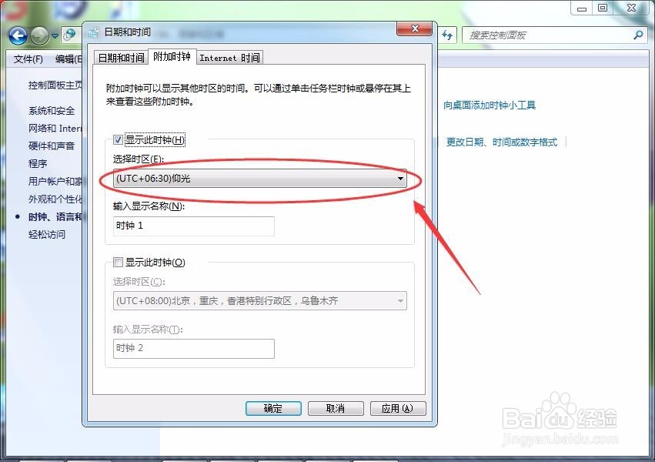This screenshot has height=462, width=655.
Task: Open the (UTC+06:30)仰光 time zone dropdown
Action: point(262,178)
